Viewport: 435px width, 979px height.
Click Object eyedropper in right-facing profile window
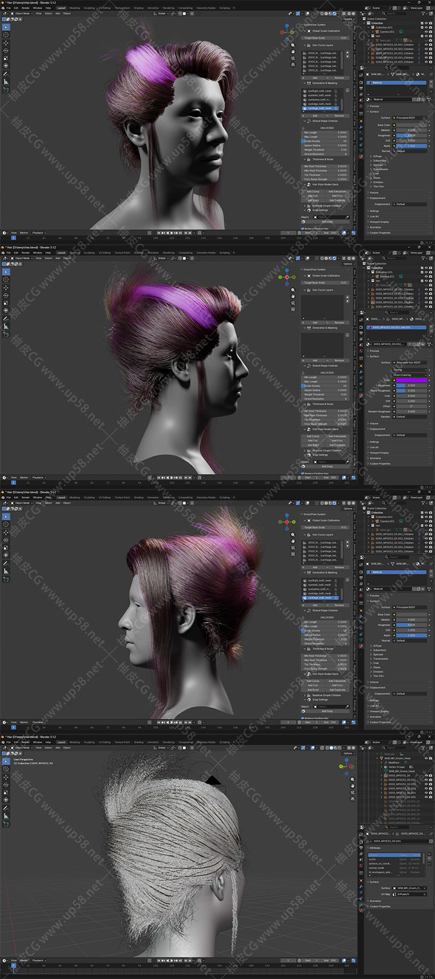click(347, 462)
